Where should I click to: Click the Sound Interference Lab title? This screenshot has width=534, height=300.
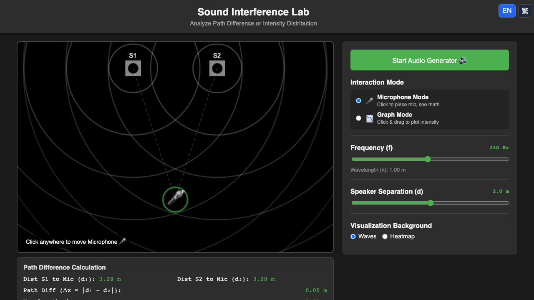pos(253,12)
